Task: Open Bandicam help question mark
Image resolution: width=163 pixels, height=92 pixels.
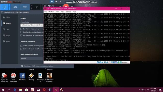Action: (x=60, y=2)
